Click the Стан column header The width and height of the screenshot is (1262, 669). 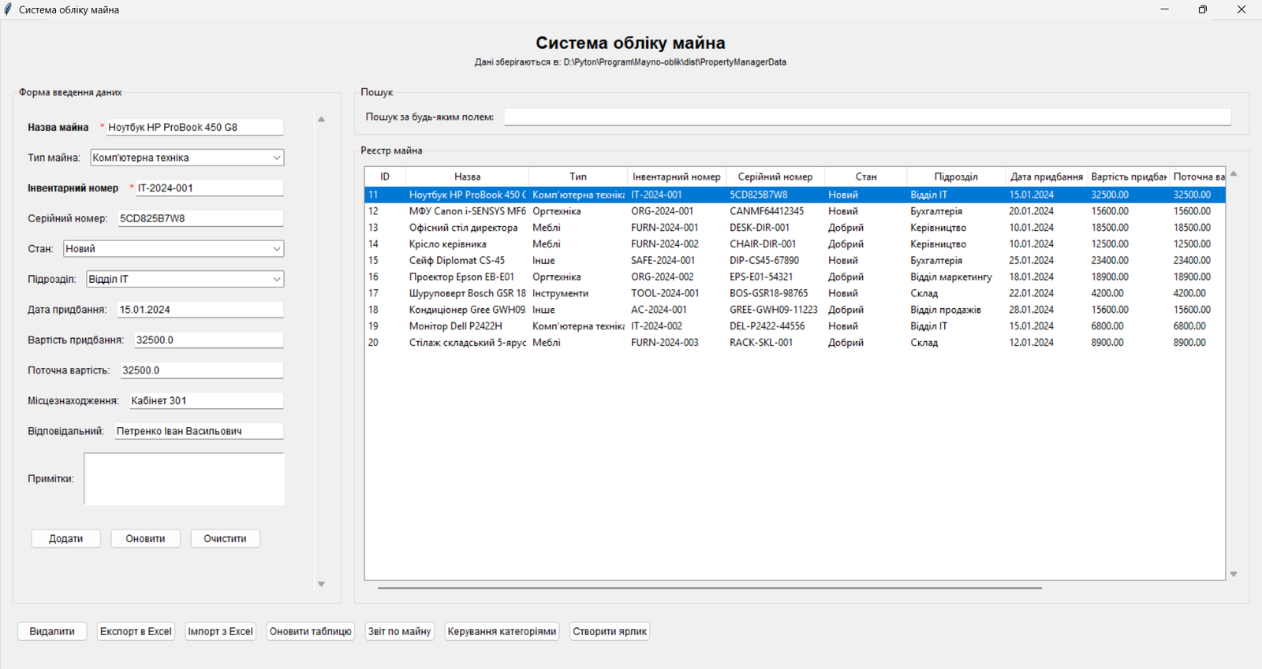click(x=865, y=177)
